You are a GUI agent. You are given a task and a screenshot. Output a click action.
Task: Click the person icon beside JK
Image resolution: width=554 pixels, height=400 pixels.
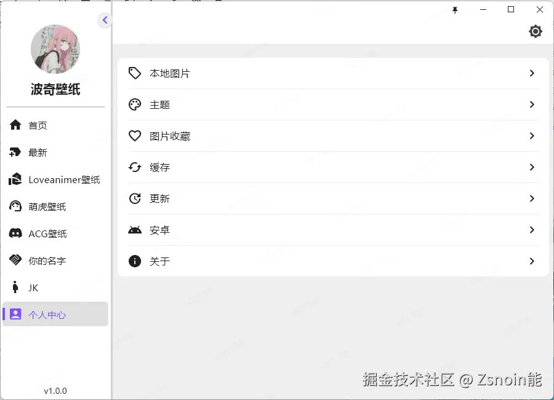tap(15, 287)
